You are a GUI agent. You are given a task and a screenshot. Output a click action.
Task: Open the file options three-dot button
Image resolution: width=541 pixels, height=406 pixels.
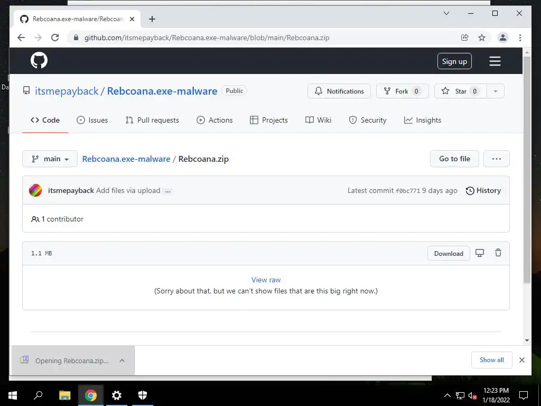click(497, 159)
